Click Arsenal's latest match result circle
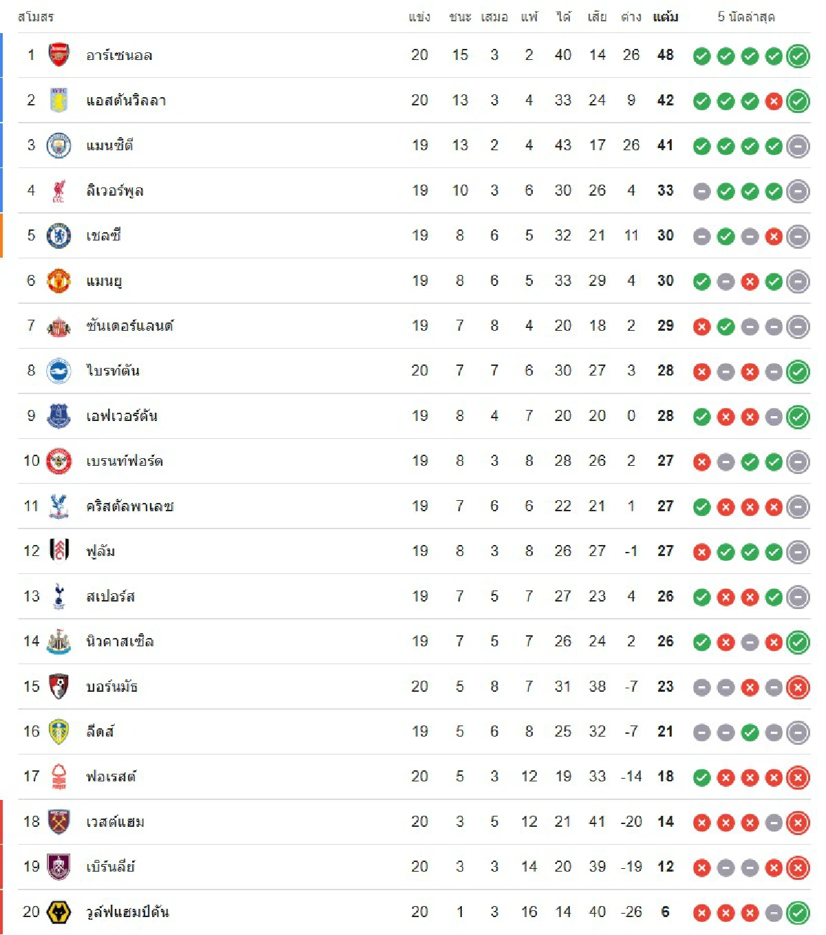Viewport: 826px width, 935px height. (x=798, y=56)
